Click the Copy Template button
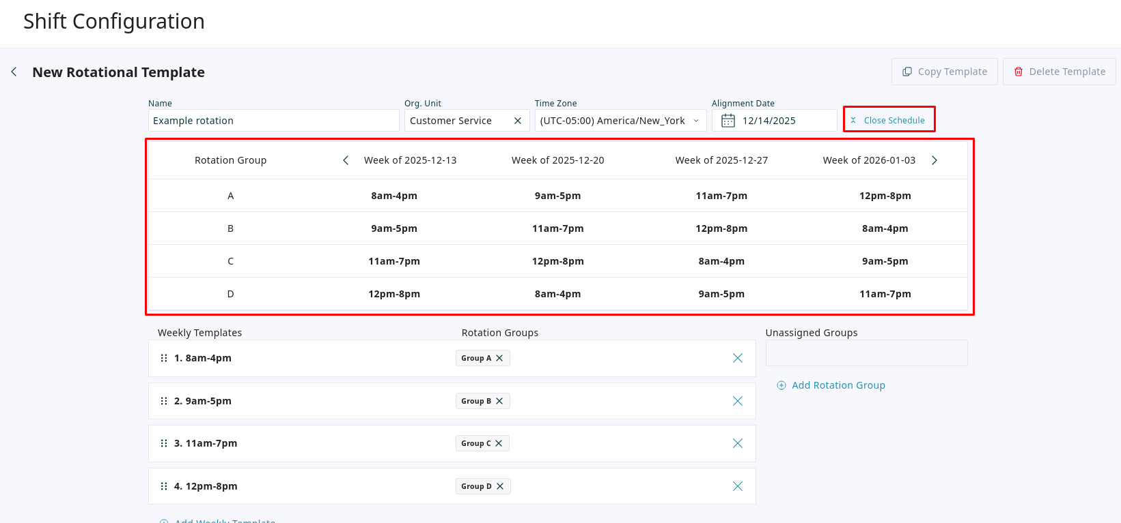Image resolution: width=1121 pixels, height=523 pixels. tap(944, 72)
